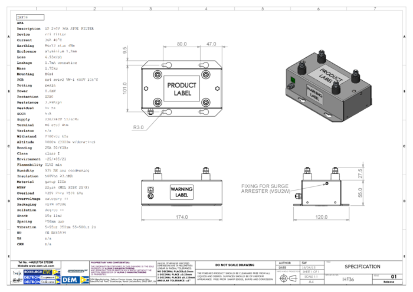Click the Overvoltage row label
This screenshot has height=292, width=413.
pyautogui.click(x=29, y=199)
